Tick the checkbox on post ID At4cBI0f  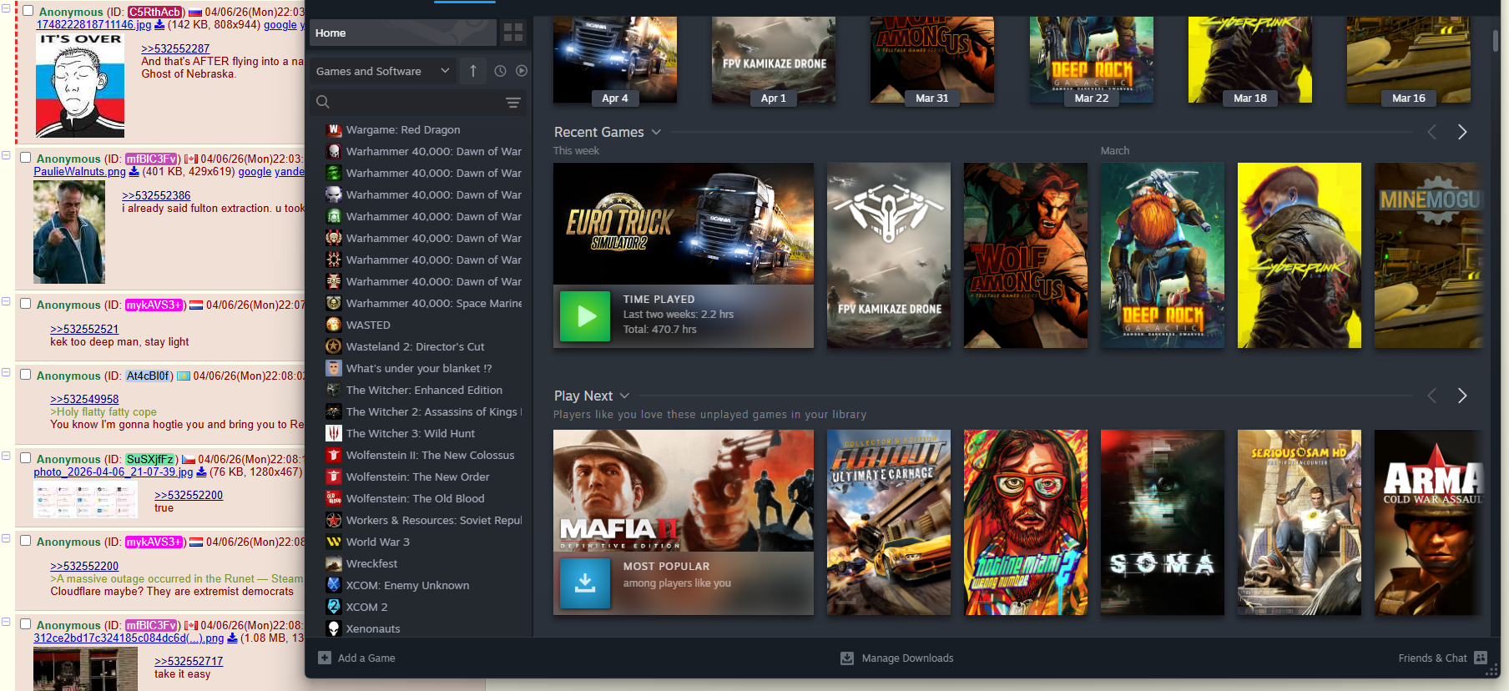(x=25, y=375)
